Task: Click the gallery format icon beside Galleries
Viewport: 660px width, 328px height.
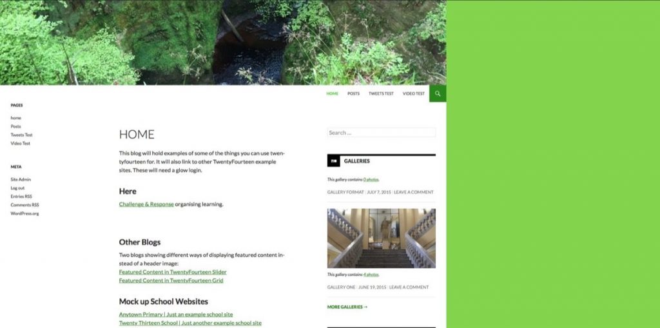Action: 333,161
